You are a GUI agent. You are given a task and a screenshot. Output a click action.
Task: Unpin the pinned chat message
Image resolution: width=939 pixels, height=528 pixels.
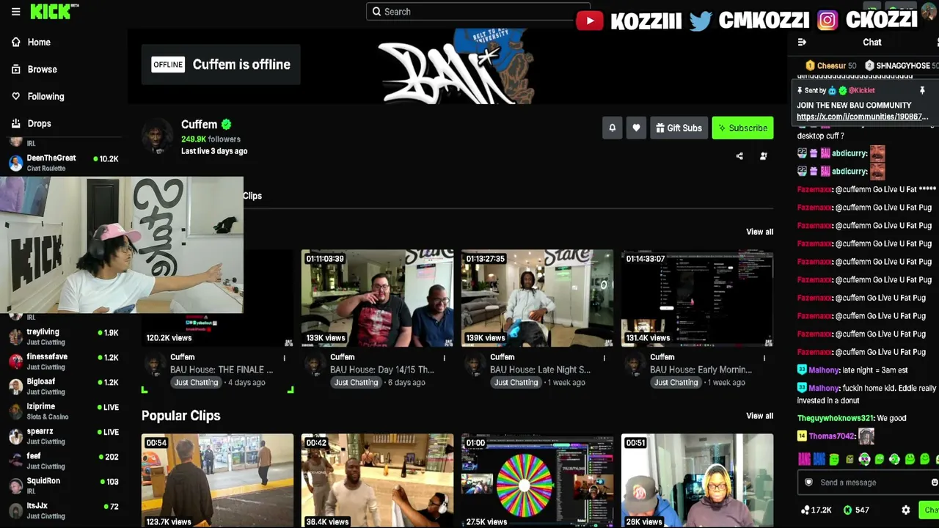pos(922,90)
